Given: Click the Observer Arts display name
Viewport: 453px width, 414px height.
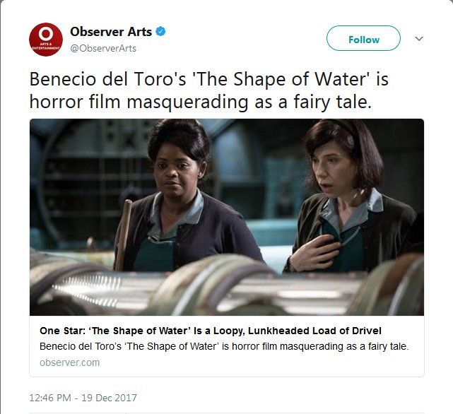Looking at the screenshot, I should pyautogui.click(x=111, y=32).
